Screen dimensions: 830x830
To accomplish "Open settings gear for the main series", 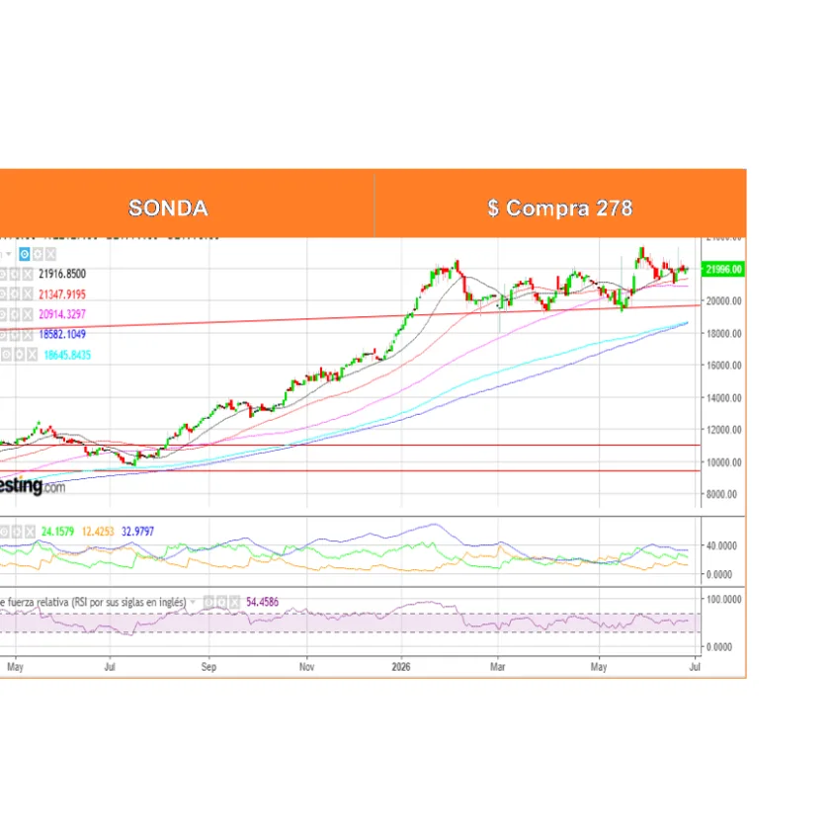I will coord(38,255).
